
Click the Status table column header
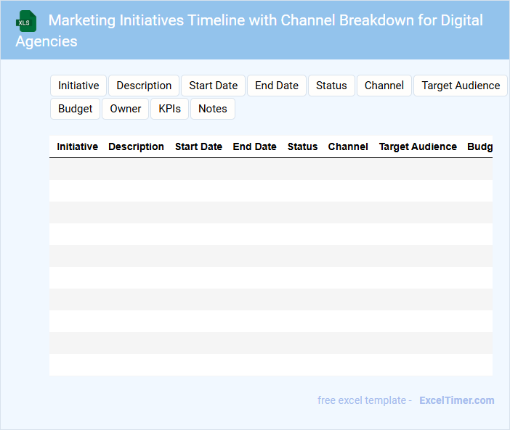click(x=302, y=146)
